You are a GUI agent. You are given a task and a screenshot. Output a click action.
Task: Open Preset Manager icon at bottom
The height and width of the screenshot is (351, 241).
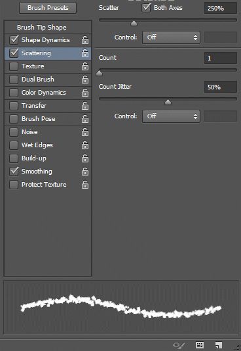[200, 345]
